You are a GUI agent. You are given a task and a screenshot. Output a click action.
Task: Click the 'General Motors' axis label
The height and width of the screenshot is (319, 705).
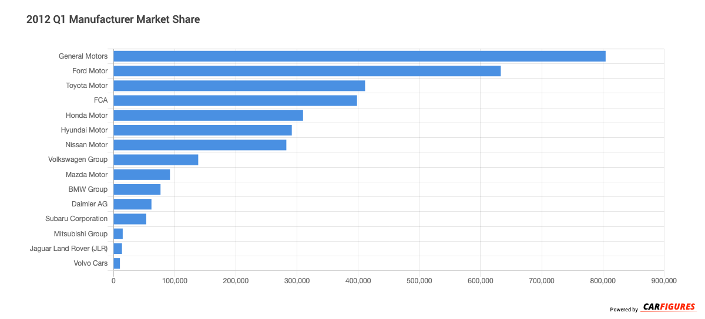[x=83, y=56]
